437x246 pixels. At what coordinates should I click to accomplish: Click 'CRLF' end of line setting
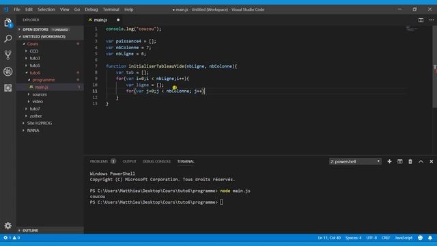[386, 238]
